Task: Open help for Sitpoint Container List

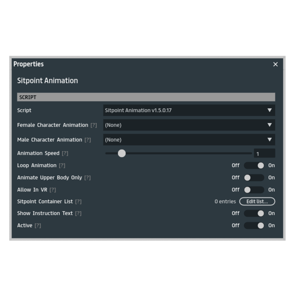Action: (x=78, y=202)
